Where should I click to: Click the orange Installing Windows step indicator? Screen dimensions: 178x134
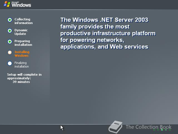tap(10, 52)
